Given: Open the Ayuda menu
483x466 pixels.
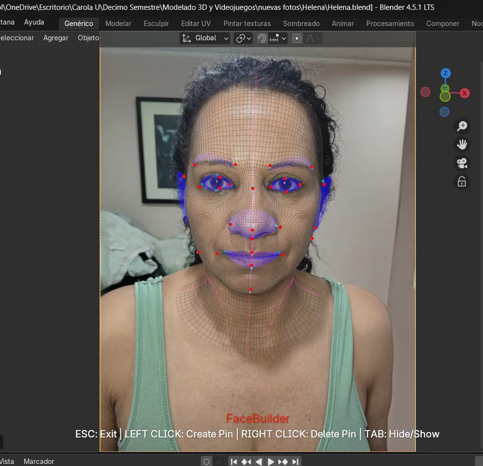Looking at the screenshot, I should click(34, 22).
